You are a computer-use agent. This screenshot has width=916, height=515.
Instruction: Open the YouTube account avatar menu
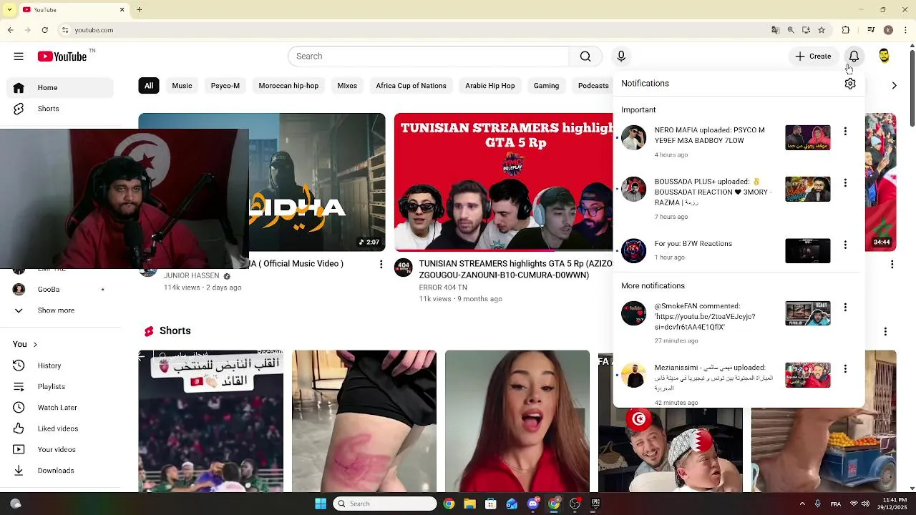click(x=885, y=57)
